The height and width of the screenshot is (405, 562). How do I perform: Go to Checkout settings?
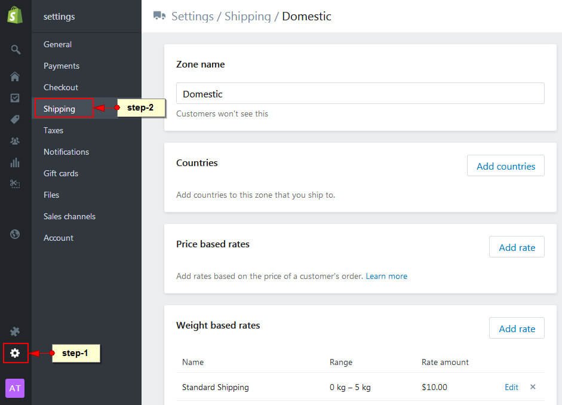click(61, 87)
